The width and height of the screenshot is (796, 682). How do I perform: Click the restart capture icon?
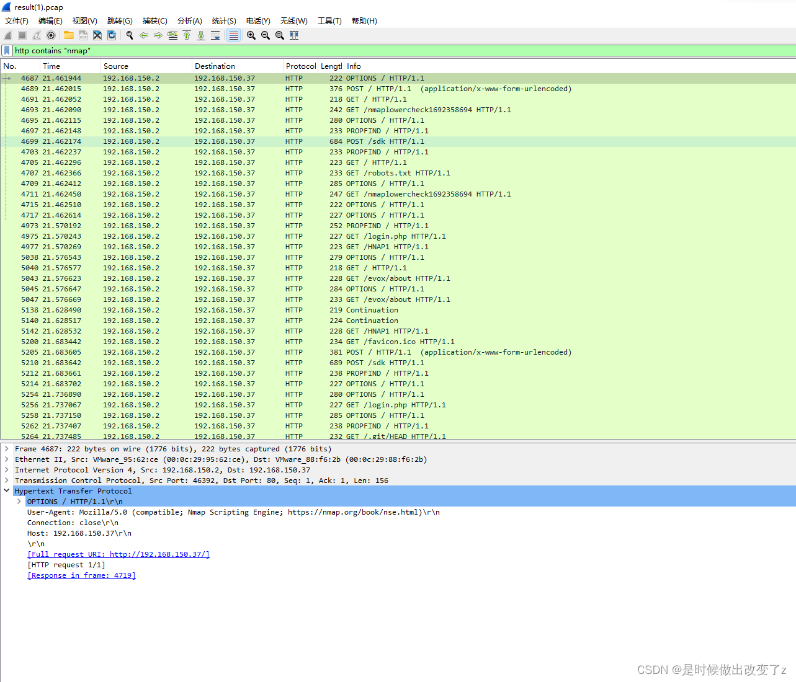tap(37, 35)
